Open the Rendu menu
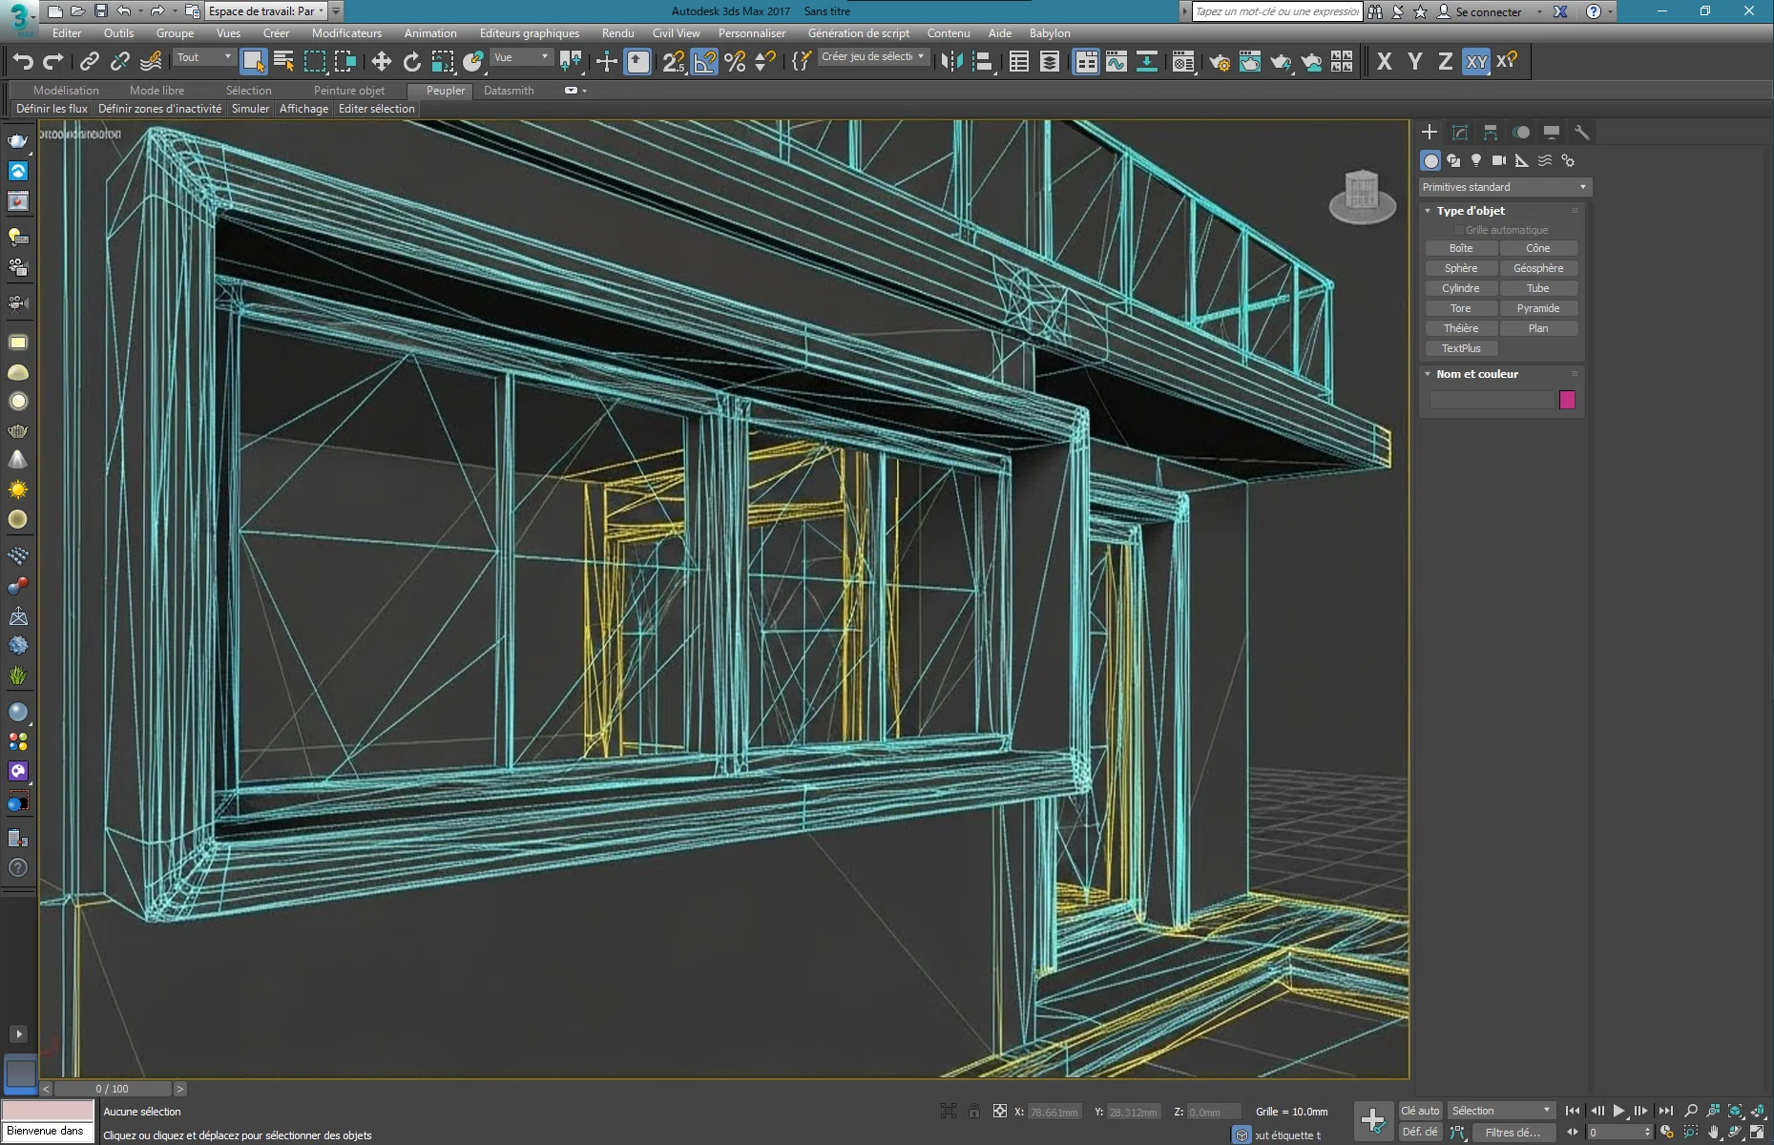Viewport: 1774px width, 1145px height. pos(617,33)
